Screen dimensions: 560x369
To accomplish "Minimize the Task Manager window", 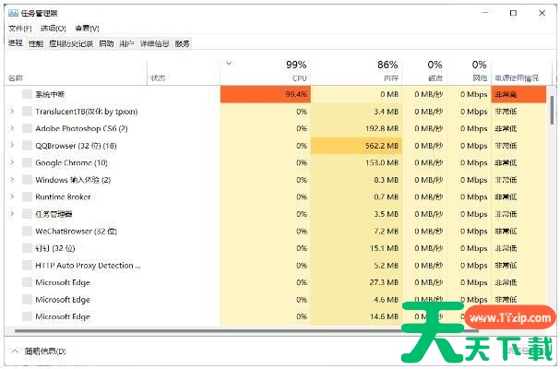I will [485, 13].
